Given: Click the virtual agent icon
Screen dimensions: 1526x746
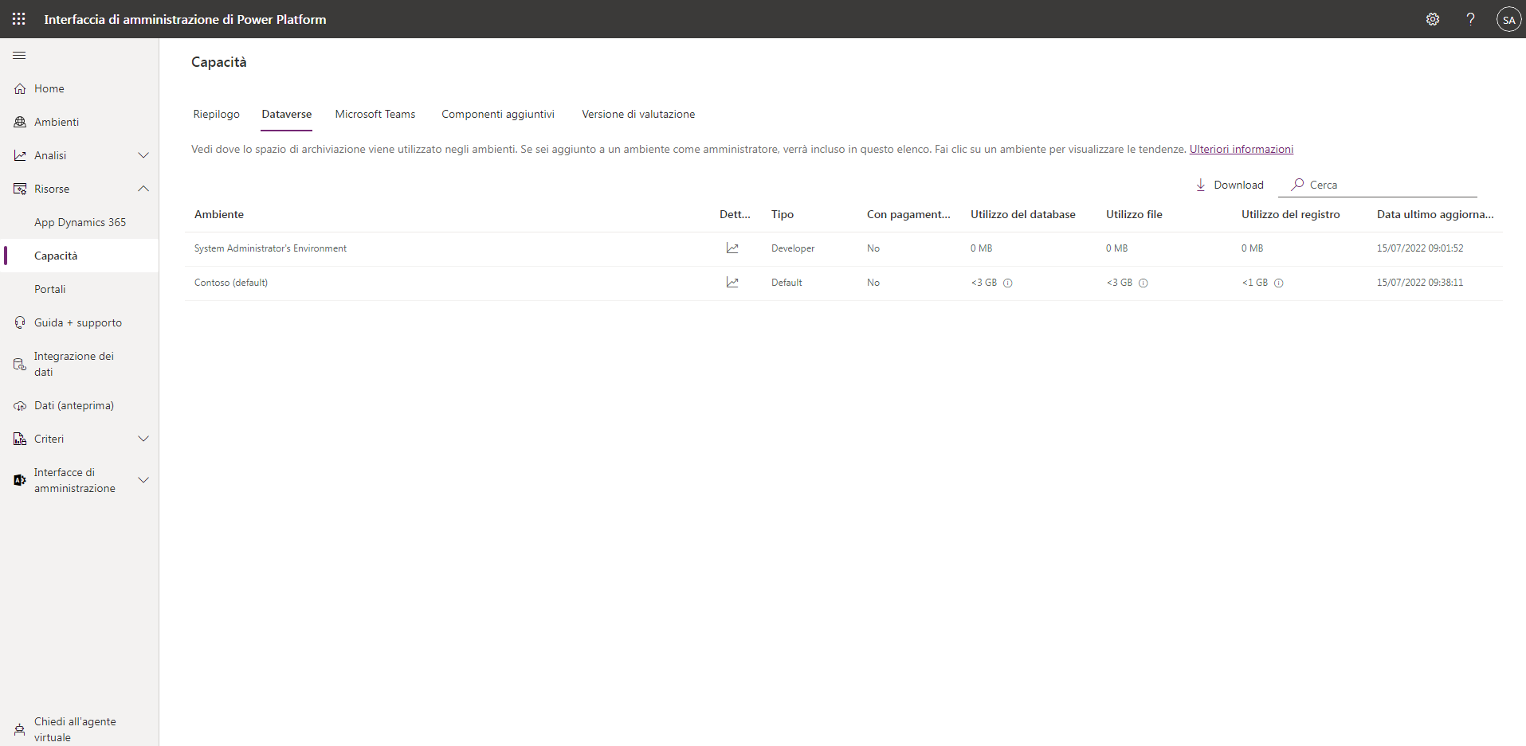Looking at the screenshot, I should pos(20,729).
